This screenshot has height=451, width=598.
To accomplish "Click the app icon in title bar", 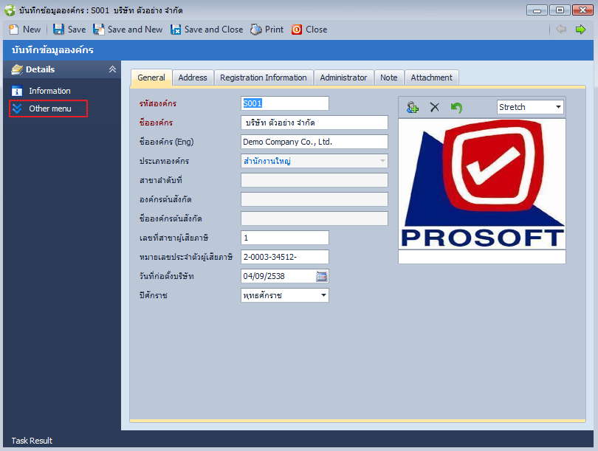I will tap(10, 10).
